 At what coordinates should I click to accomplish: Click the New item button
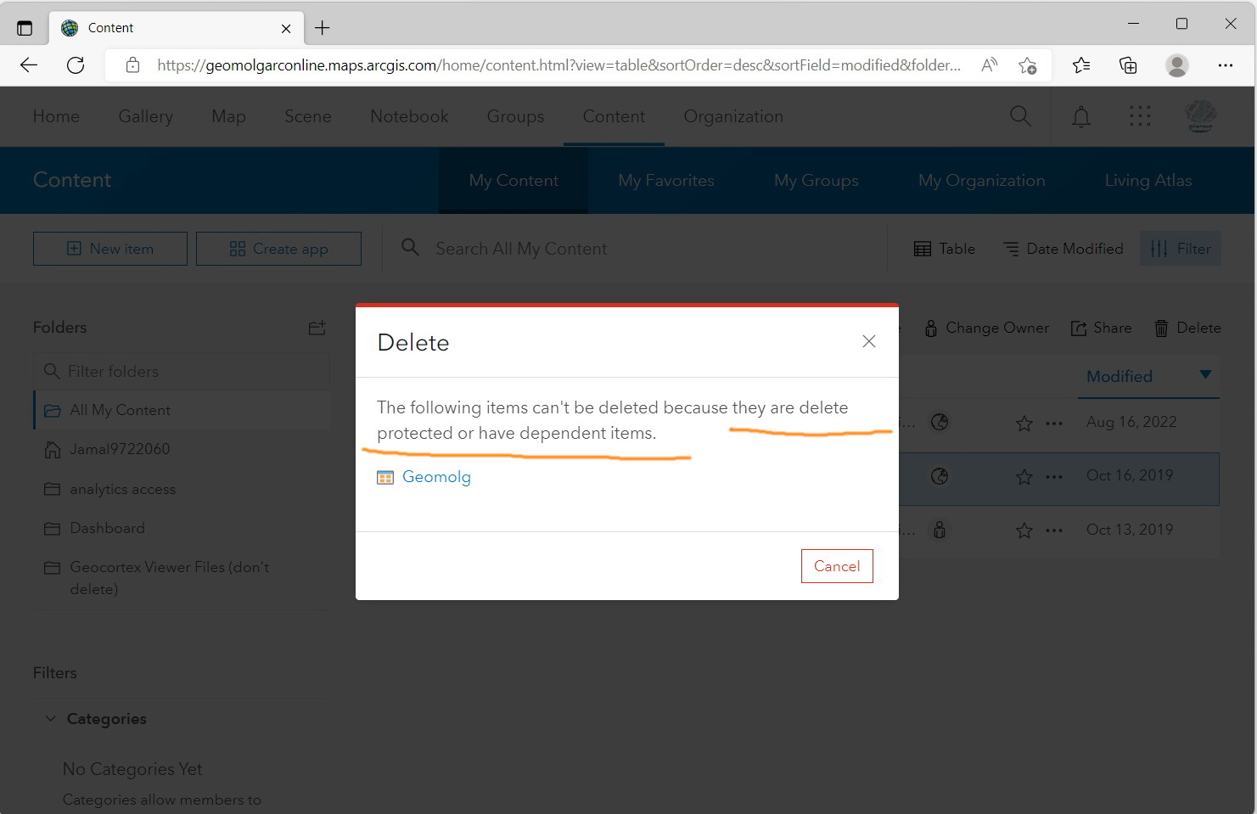coord(110,249)
